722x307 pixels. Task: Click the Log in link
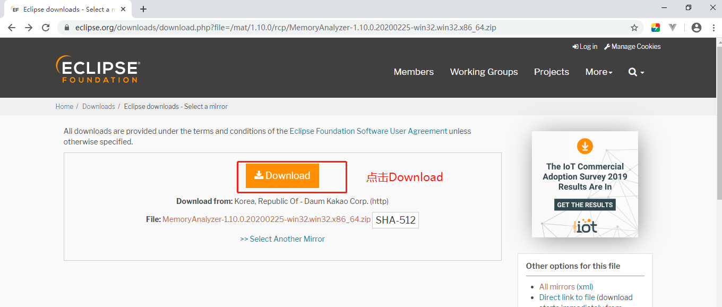[585, 47]
